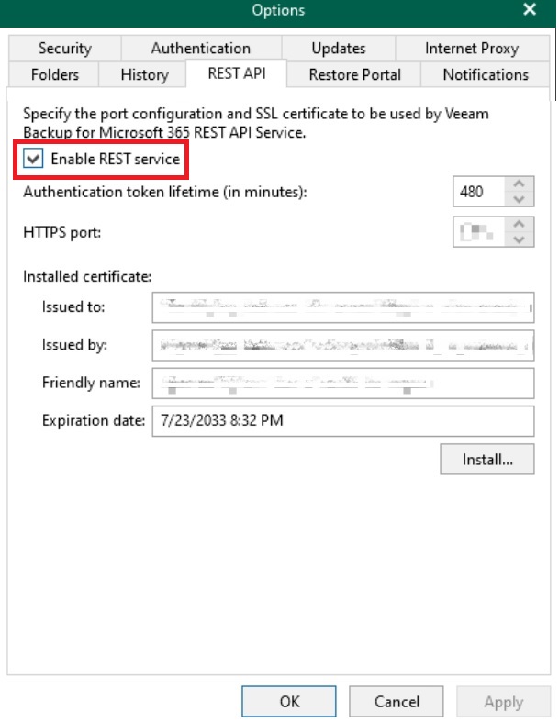Go to the Notifications tab
Screen dimensions: 559x723
[486, 74]
